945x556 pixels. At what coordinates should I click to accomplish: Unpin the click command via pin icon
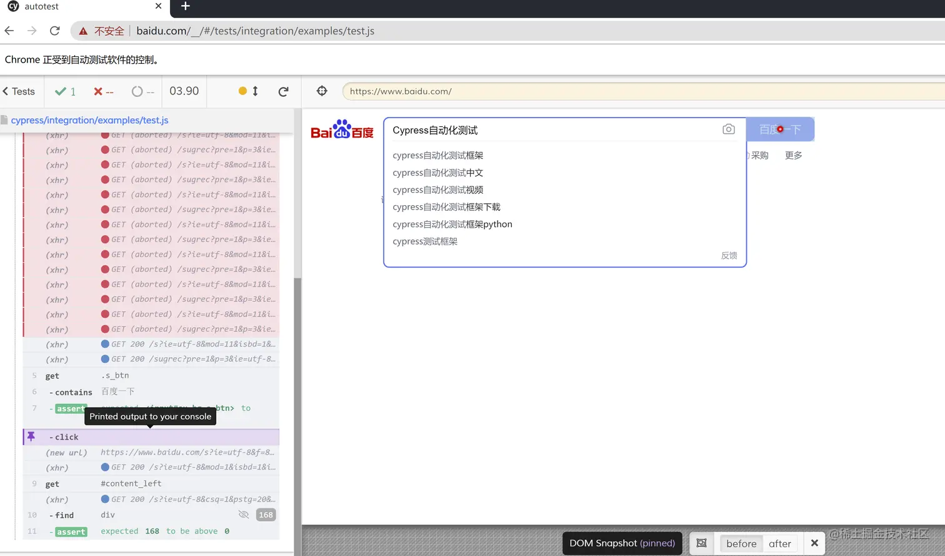pos(31,437)
